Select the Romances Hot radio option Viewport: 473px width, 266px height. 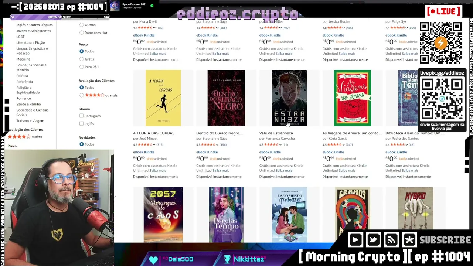[x=82, y=33]
